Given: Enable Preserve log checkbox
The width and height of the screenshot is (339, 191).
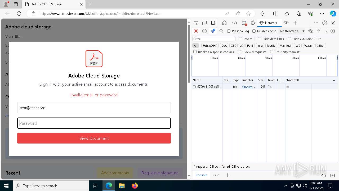Looking at the screenshot, I should pos(229,31).
